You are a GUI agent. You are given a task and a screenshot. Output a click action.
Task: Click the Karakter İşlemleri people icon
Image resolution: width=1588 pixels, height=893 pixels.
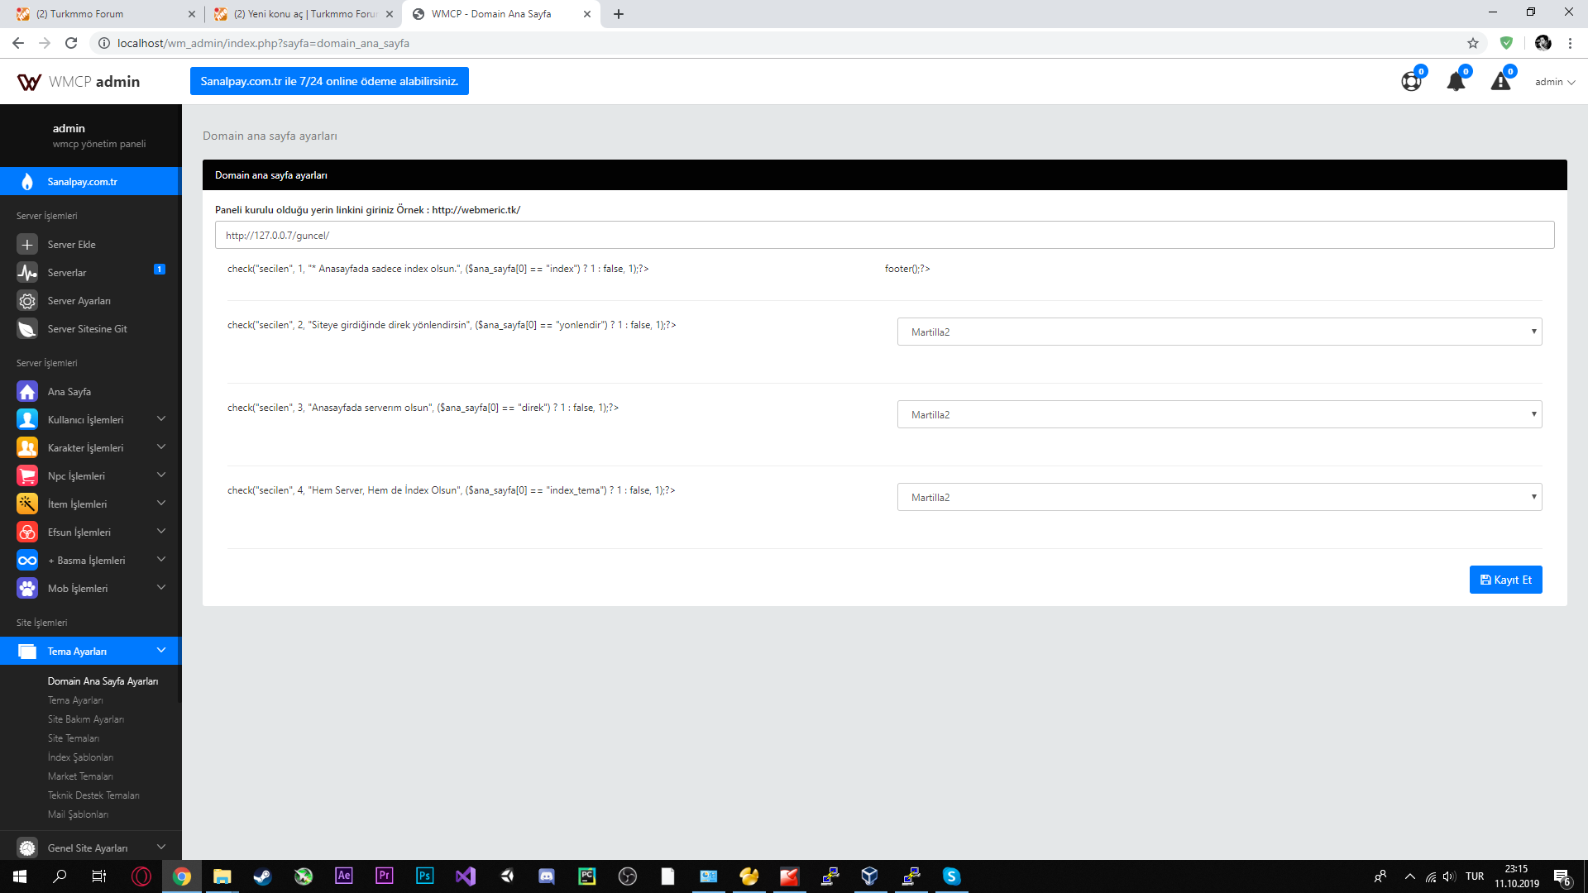point(27,448)
